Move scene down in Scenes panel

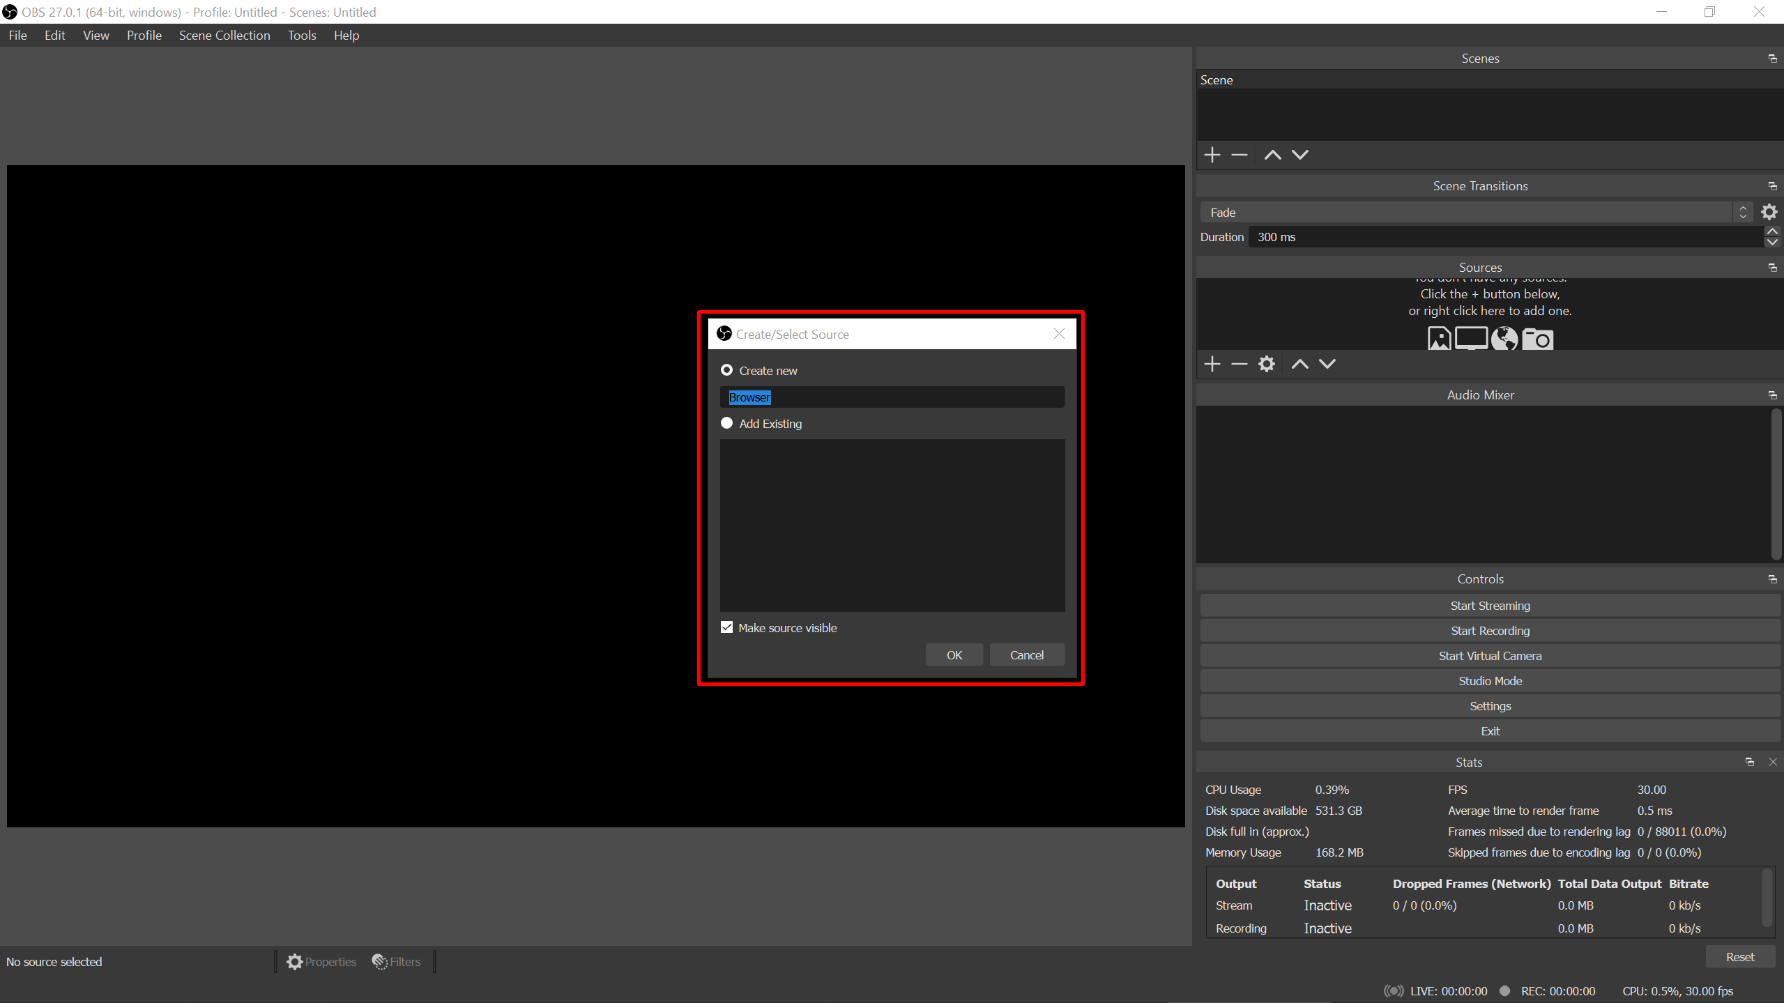(x=1300, y=155)
